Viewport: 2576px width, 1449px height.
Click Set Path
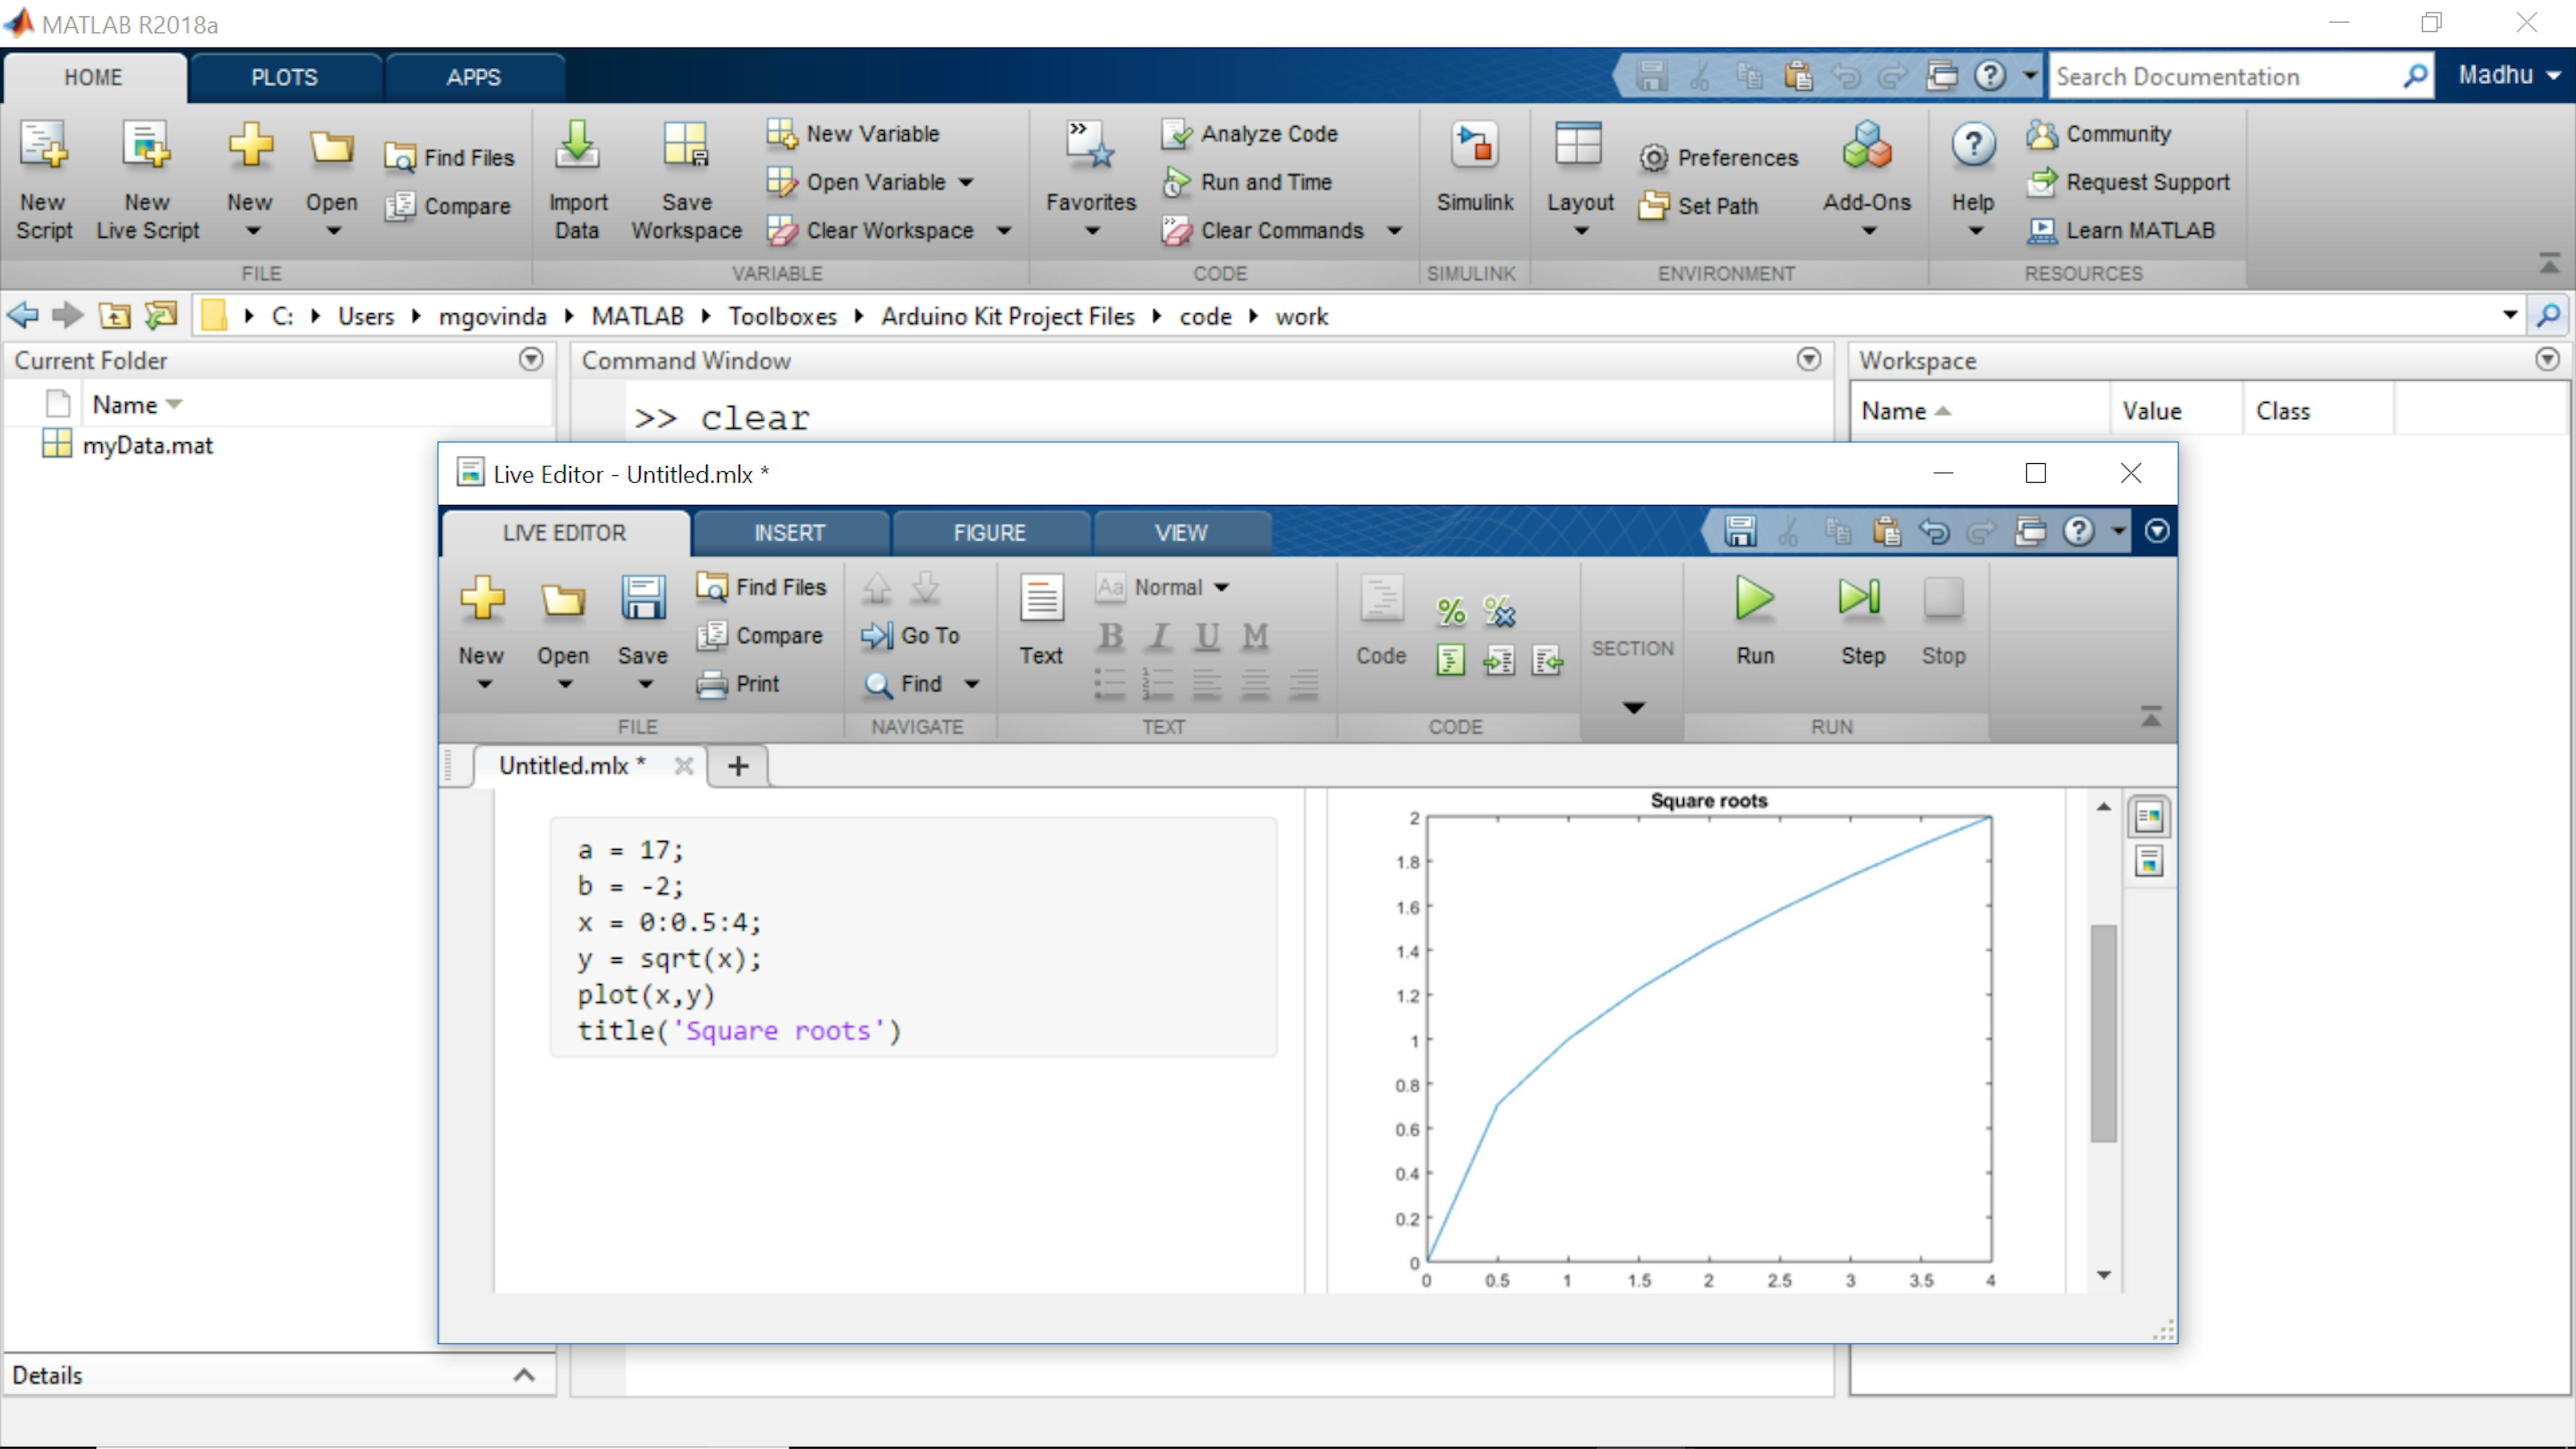pos(1698,206)
